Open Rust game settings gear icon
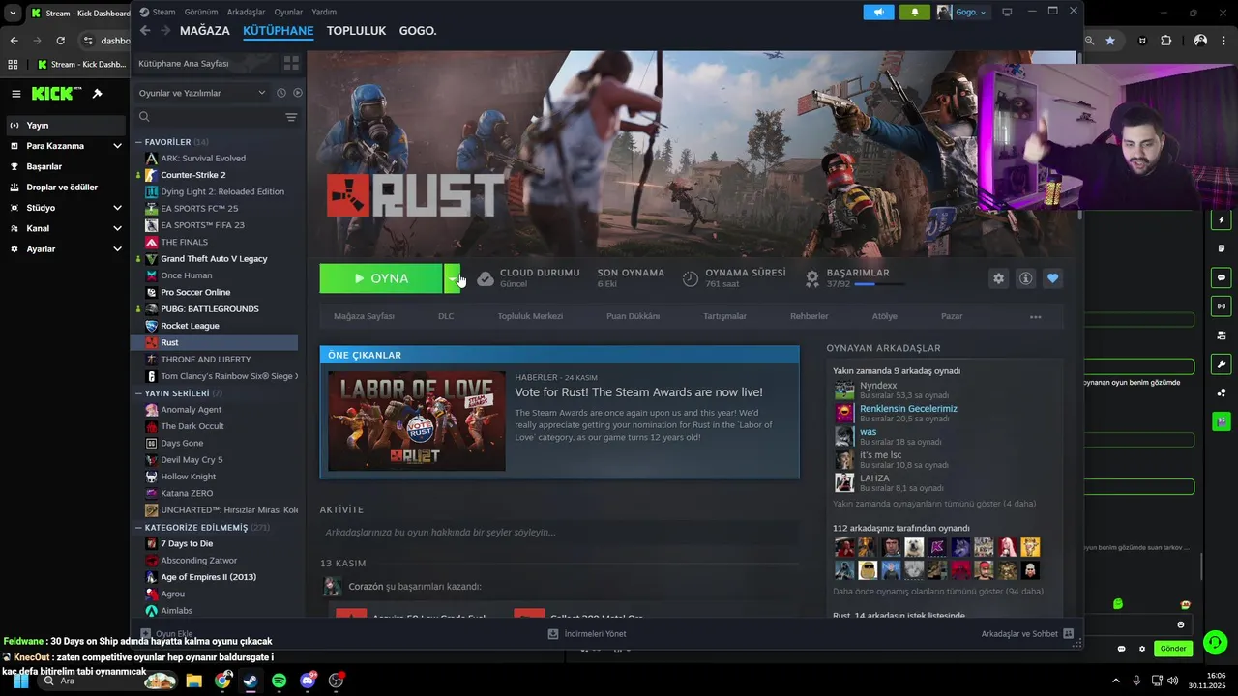This screenshot has height=696, width=1238. 998,278
